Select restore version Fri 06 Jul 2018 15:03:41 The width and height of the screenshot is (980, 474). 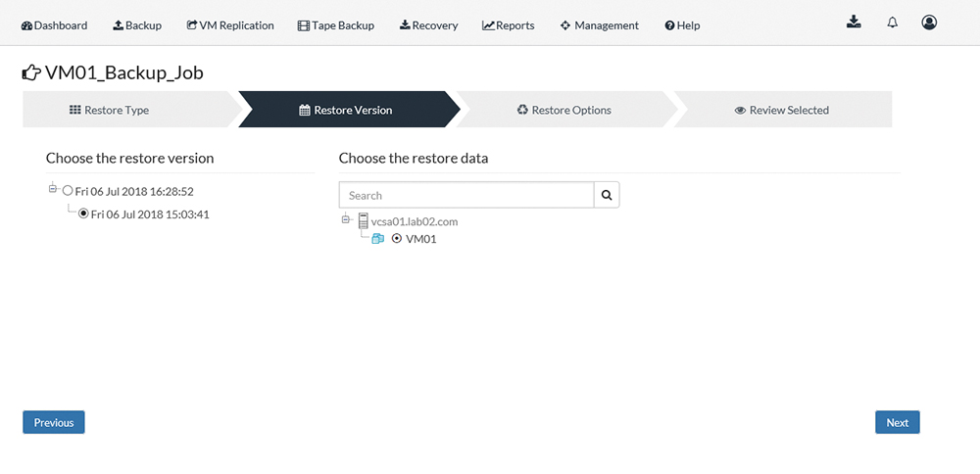(x=83, y=213)
